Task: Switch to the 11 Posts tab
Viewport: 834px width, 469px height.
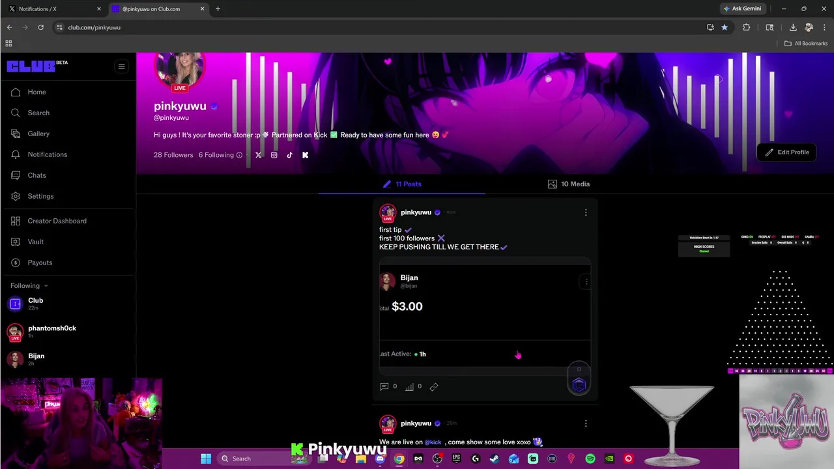Action: pyautogui.click(x=402, y=184)
